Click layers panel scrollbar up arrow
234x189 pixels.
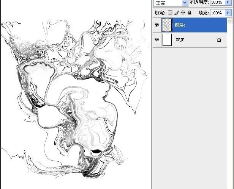[x=229, y=21]
